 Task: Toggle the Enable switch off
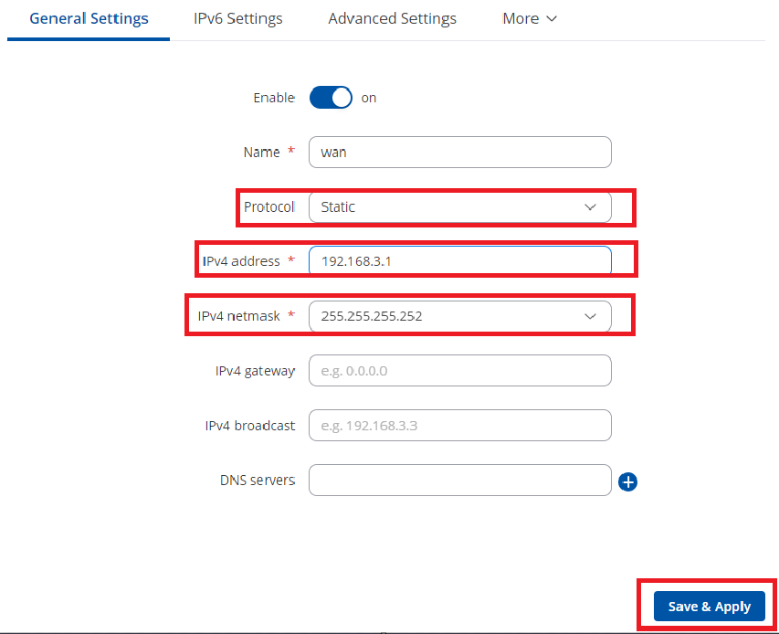(331, 98)
